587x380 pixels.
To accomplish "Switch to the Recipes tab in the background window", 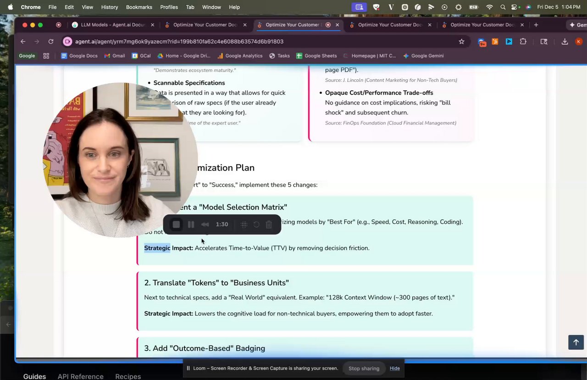I will (x=128, y=376).
